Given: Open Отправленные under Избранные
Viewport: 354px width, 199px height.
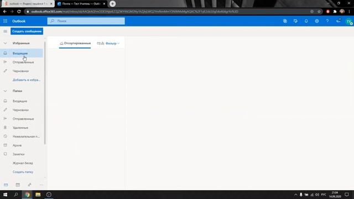Looking at the screenshot, I should pos(22,62).
